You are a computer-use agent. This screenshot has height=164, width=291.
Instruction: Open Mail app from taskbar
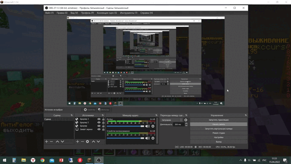(52, 160)
